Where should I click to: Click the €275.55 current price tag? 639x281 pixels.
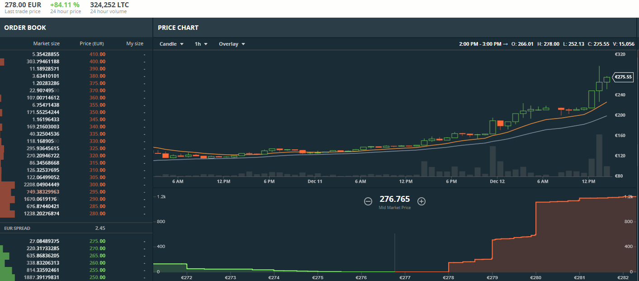(x=622, y=77)
